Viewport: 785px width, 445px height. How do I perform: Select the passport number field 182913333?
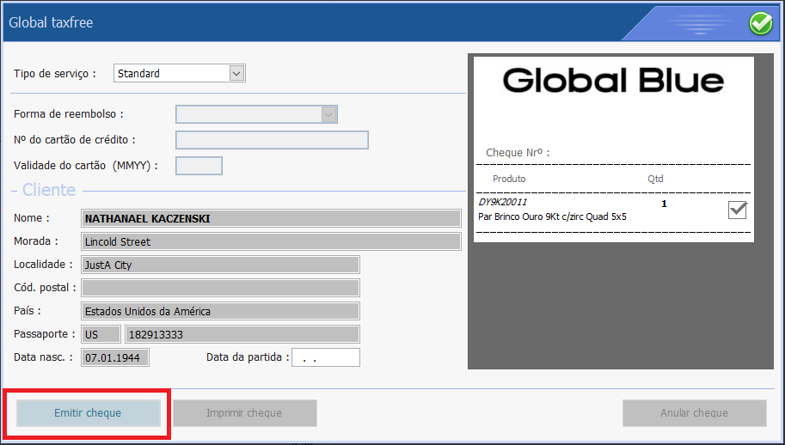tap(242, 334)
